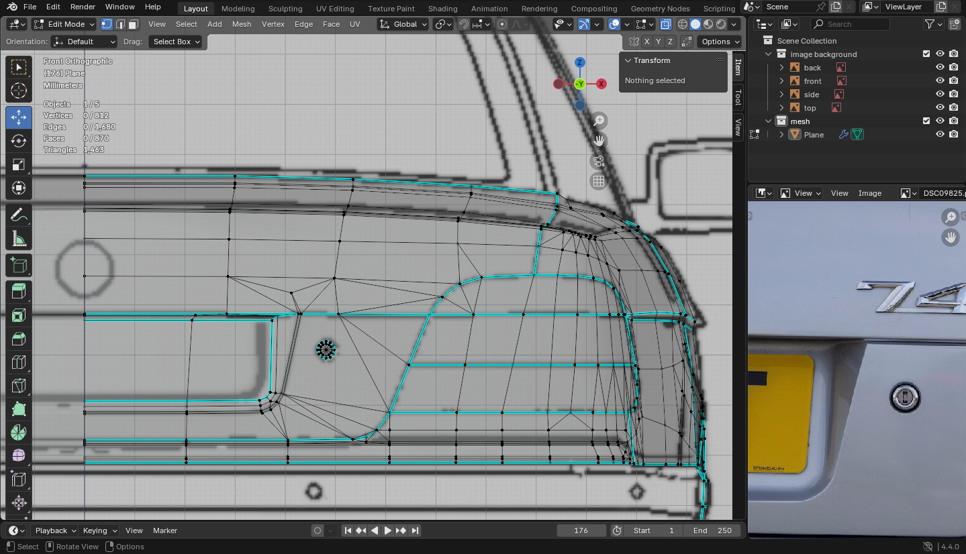Image resolution: width=966 pixels, height=554 pixels.
Task: Open the Mesh menu in viewport header
Action: coord(242,24)
